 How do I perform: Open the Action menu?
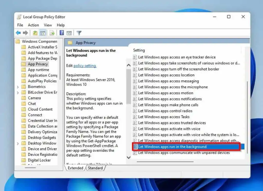pyautogui.click(x=33, y=25)
